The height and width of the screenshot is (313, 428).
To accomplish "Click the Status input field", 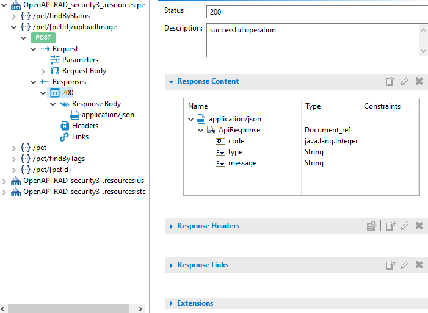I will click(316, 12).
